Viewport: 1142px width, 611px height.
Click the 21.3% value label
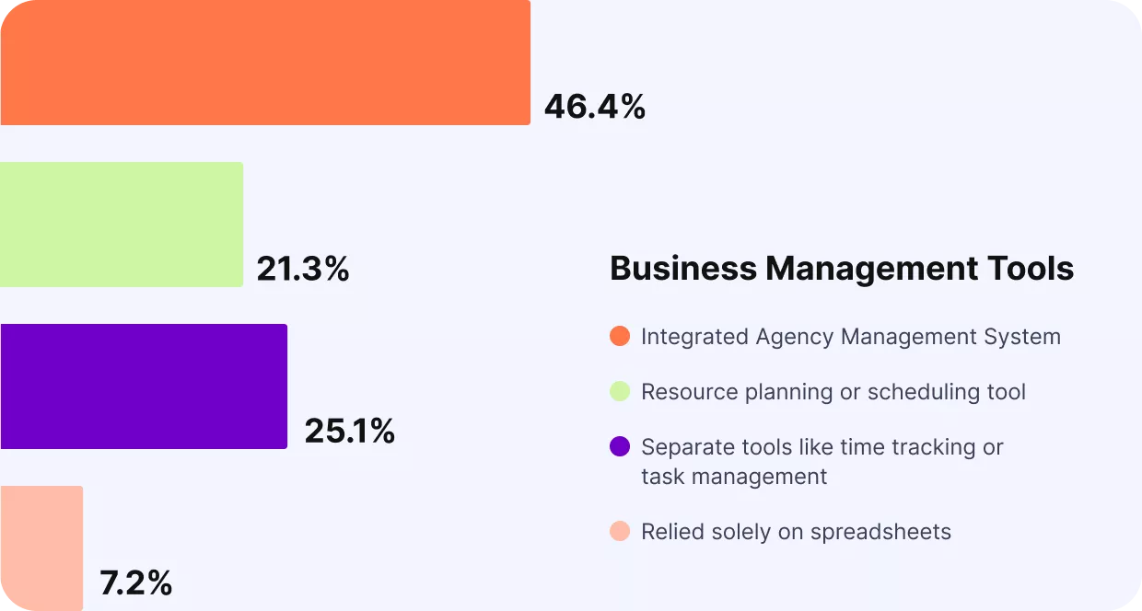[303, 270]
